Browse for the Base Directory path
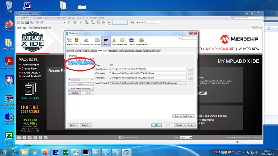 [190, 69]
